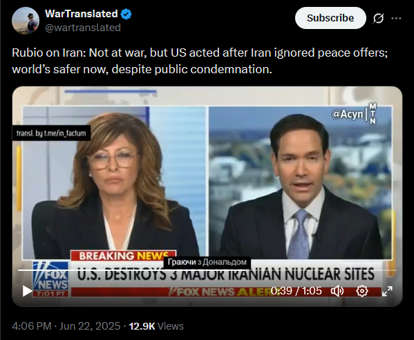Click the 0:39 / 1:05 time display
This screenshot has height=340, width=414.
coord(297,291)
